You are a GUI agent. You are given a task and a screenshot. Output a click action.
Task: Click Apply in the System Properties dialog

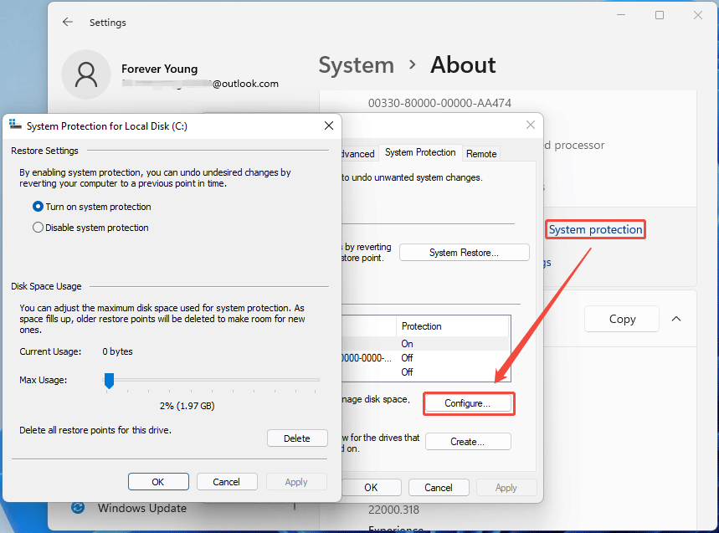(x=506, y=487)
